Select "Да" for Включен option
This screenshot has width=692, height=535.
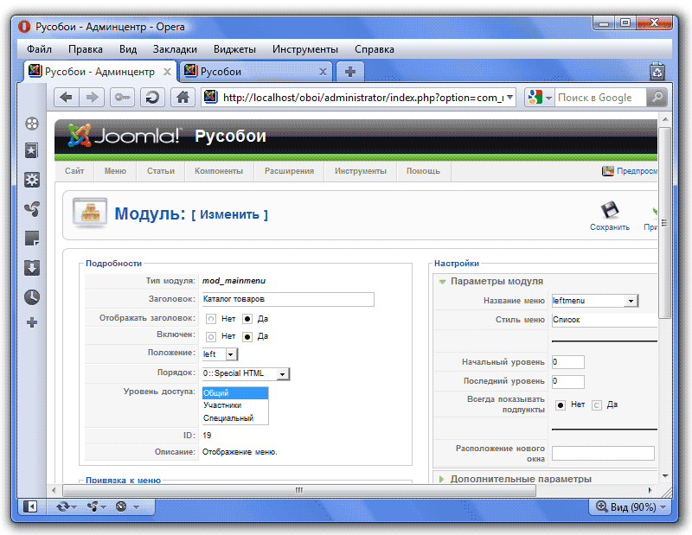(x=247, y=336)
